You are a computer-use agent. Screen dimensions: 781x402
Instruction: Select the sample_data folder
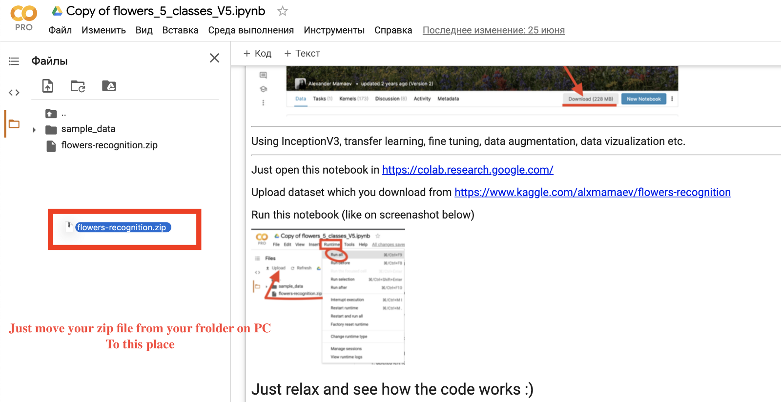tap(88, 129)
